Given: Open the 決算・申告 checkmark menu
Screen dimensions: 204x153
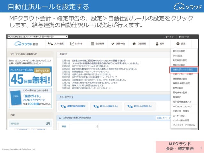Looking at the screenshot, I should [x=118, y=44].
